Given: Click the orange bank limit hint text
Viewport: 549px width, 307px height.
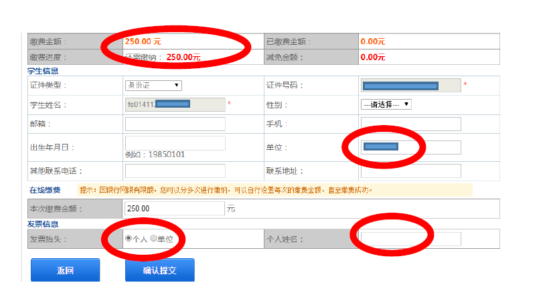Looking at the screenshot, I should click(274, 190).
